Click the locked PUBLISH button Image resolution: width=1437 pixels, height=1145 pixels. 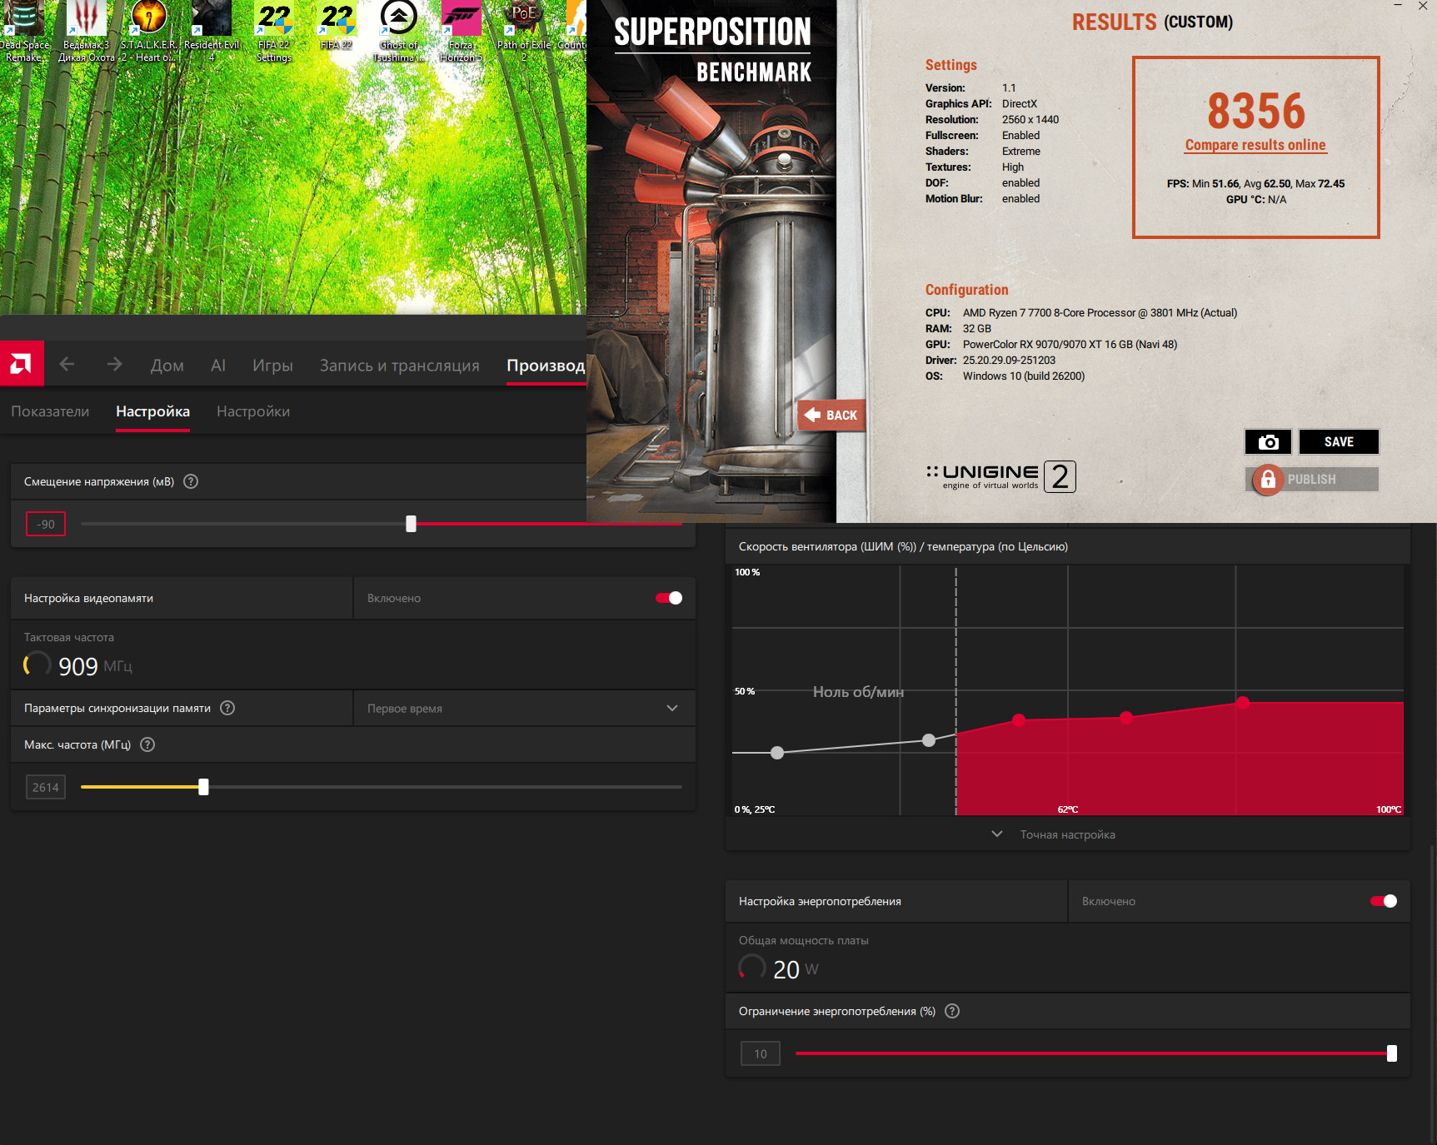(1312, 479)
